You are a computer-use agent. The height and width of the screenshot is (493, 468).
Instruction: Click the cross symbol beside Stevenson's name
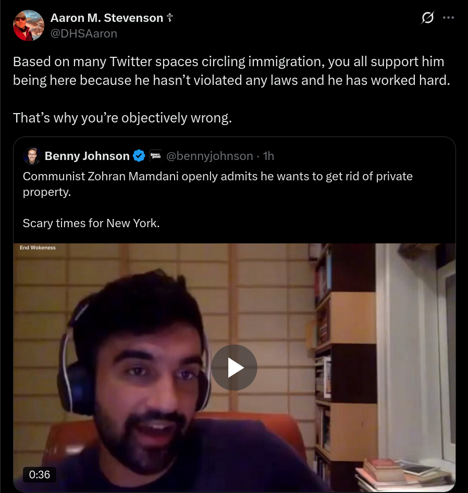coord(170,18)
